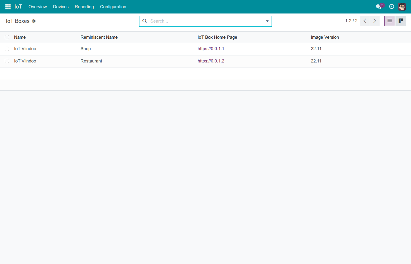Check the Shop IoT box row
411x264 pixels.
[x=7, y=49]
